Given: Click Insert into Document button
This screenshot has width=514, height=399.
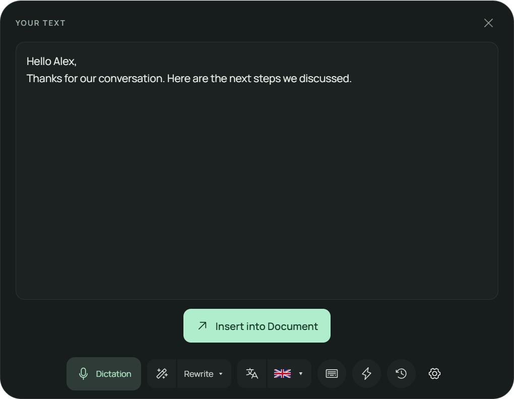Looking at the screenshot, I should [x=257, y=325].
